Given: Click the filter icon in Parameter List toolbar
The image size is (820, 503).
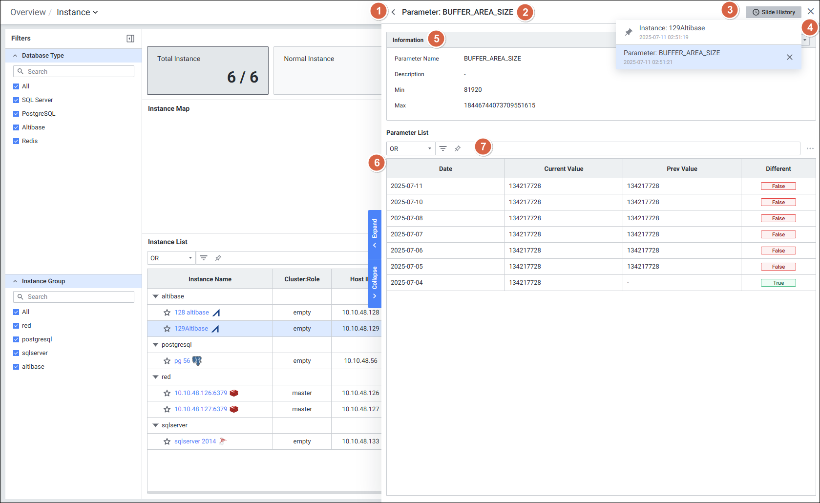Looking at the screenshot, I should click(x=443, y=148).
